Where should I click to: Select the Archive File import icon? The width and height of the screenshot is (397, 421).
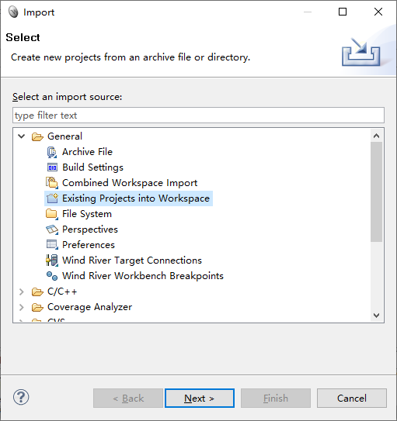[x=52, y=152]
